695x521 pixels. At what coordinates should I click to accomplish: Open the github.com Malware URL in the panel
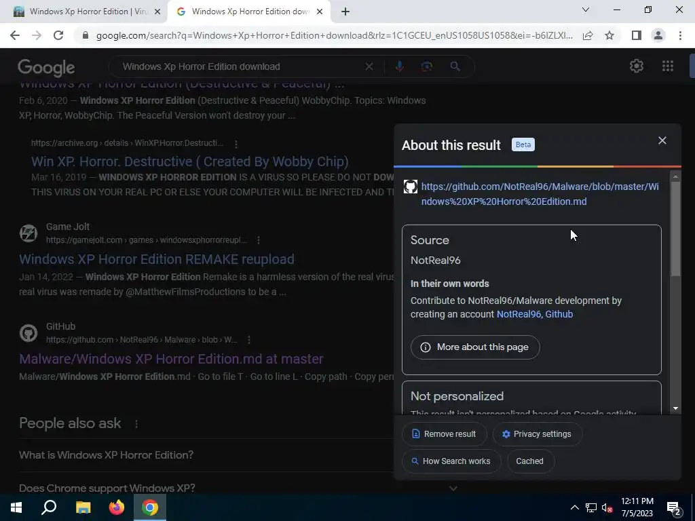pos(540,194)
